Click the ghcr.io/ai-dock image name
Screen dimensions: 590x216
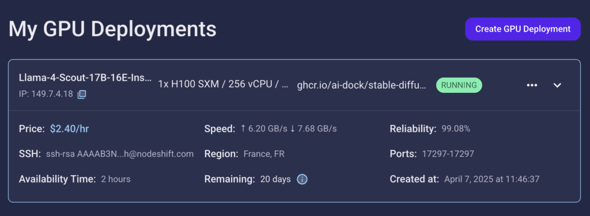(362, 85)
